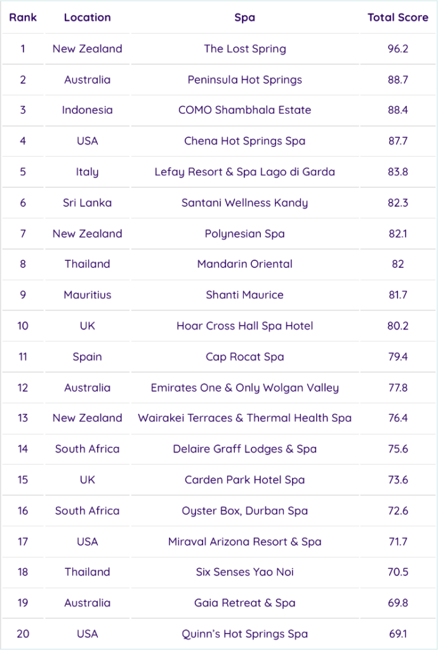Click the Mauritius location cell

[87, 295]
